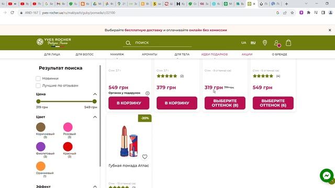Filter by Фиолетовый color swatch
Image resolution: width=335 pixels, height=188 pixels.
click(41, 147)
